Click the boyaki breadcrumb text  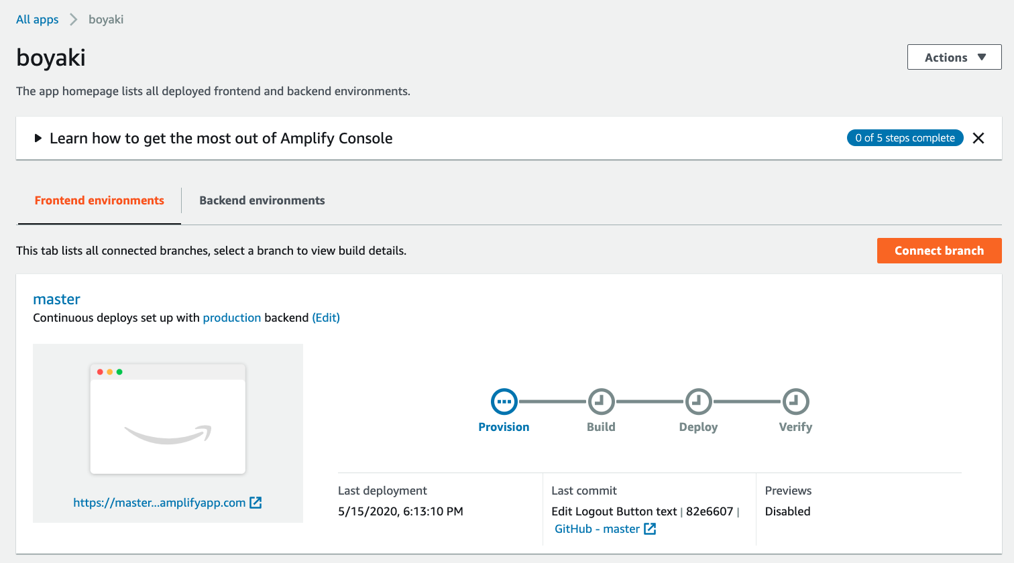pyautogui.click(x=106, y=19)
